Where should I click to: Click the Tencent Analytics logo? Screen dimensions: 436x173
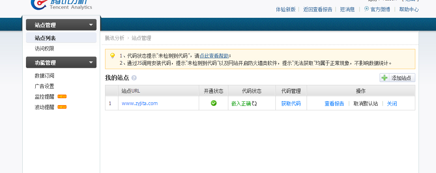coord(62,4)
